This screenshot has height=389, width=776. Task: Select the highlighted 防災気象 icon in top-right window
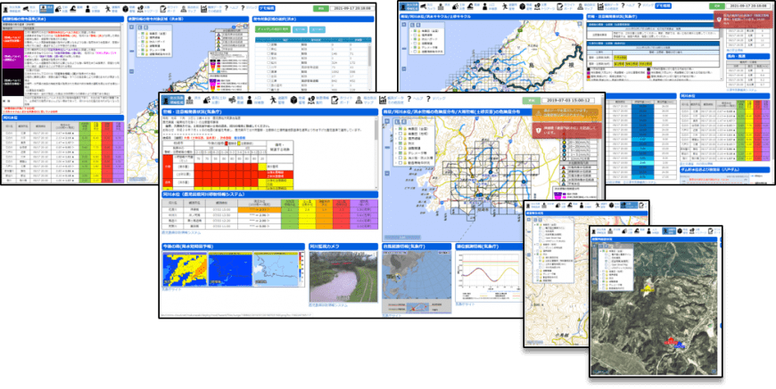pos(409,7)
